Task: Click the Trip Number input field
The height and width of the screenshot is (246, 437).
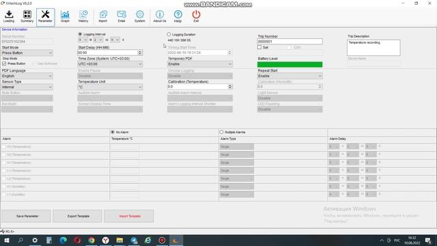Action: click(290, 41)
